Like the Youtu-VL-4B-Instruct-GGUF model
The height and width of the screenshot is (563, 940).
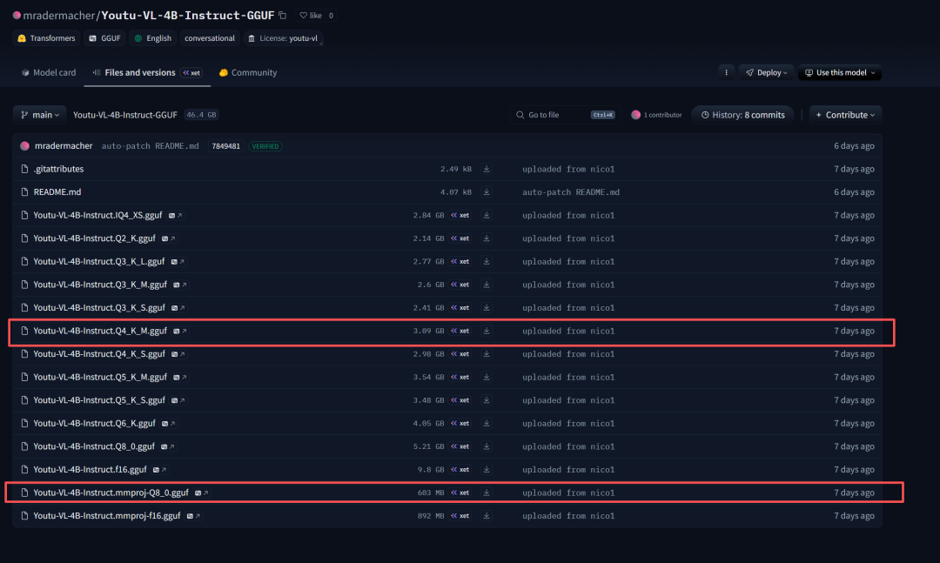click(x=311, y=16)
